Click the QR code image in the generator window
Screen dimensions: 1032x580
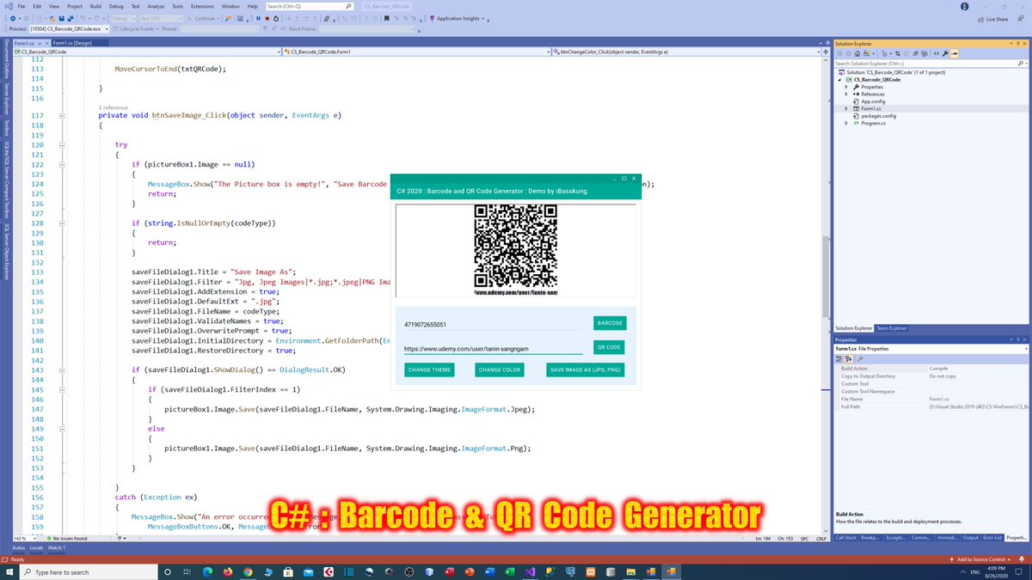516,251
